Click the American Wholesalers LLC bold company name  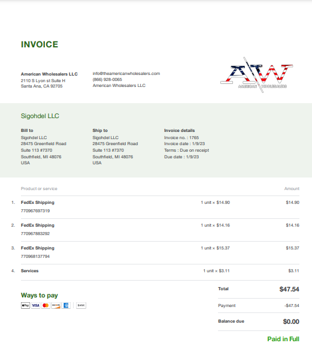tap(49, 74)
